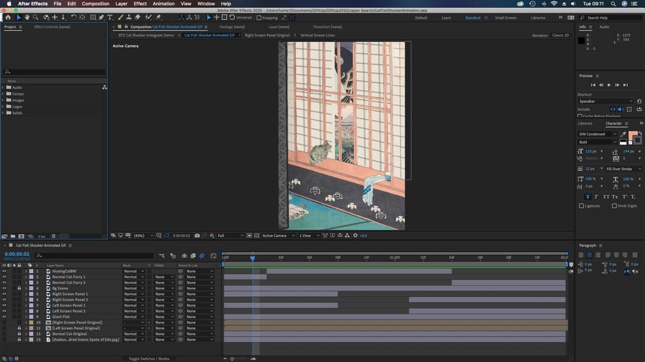Switch to the Small Screen workspace

(x=506, y=17)
